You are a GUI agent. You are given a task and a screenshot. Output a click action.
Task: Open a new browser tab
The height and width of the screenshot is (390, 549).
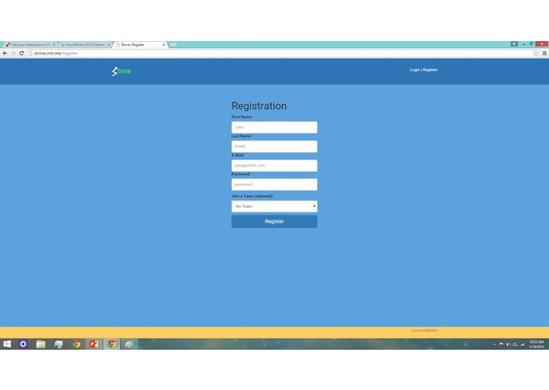[x=173, y=45]
